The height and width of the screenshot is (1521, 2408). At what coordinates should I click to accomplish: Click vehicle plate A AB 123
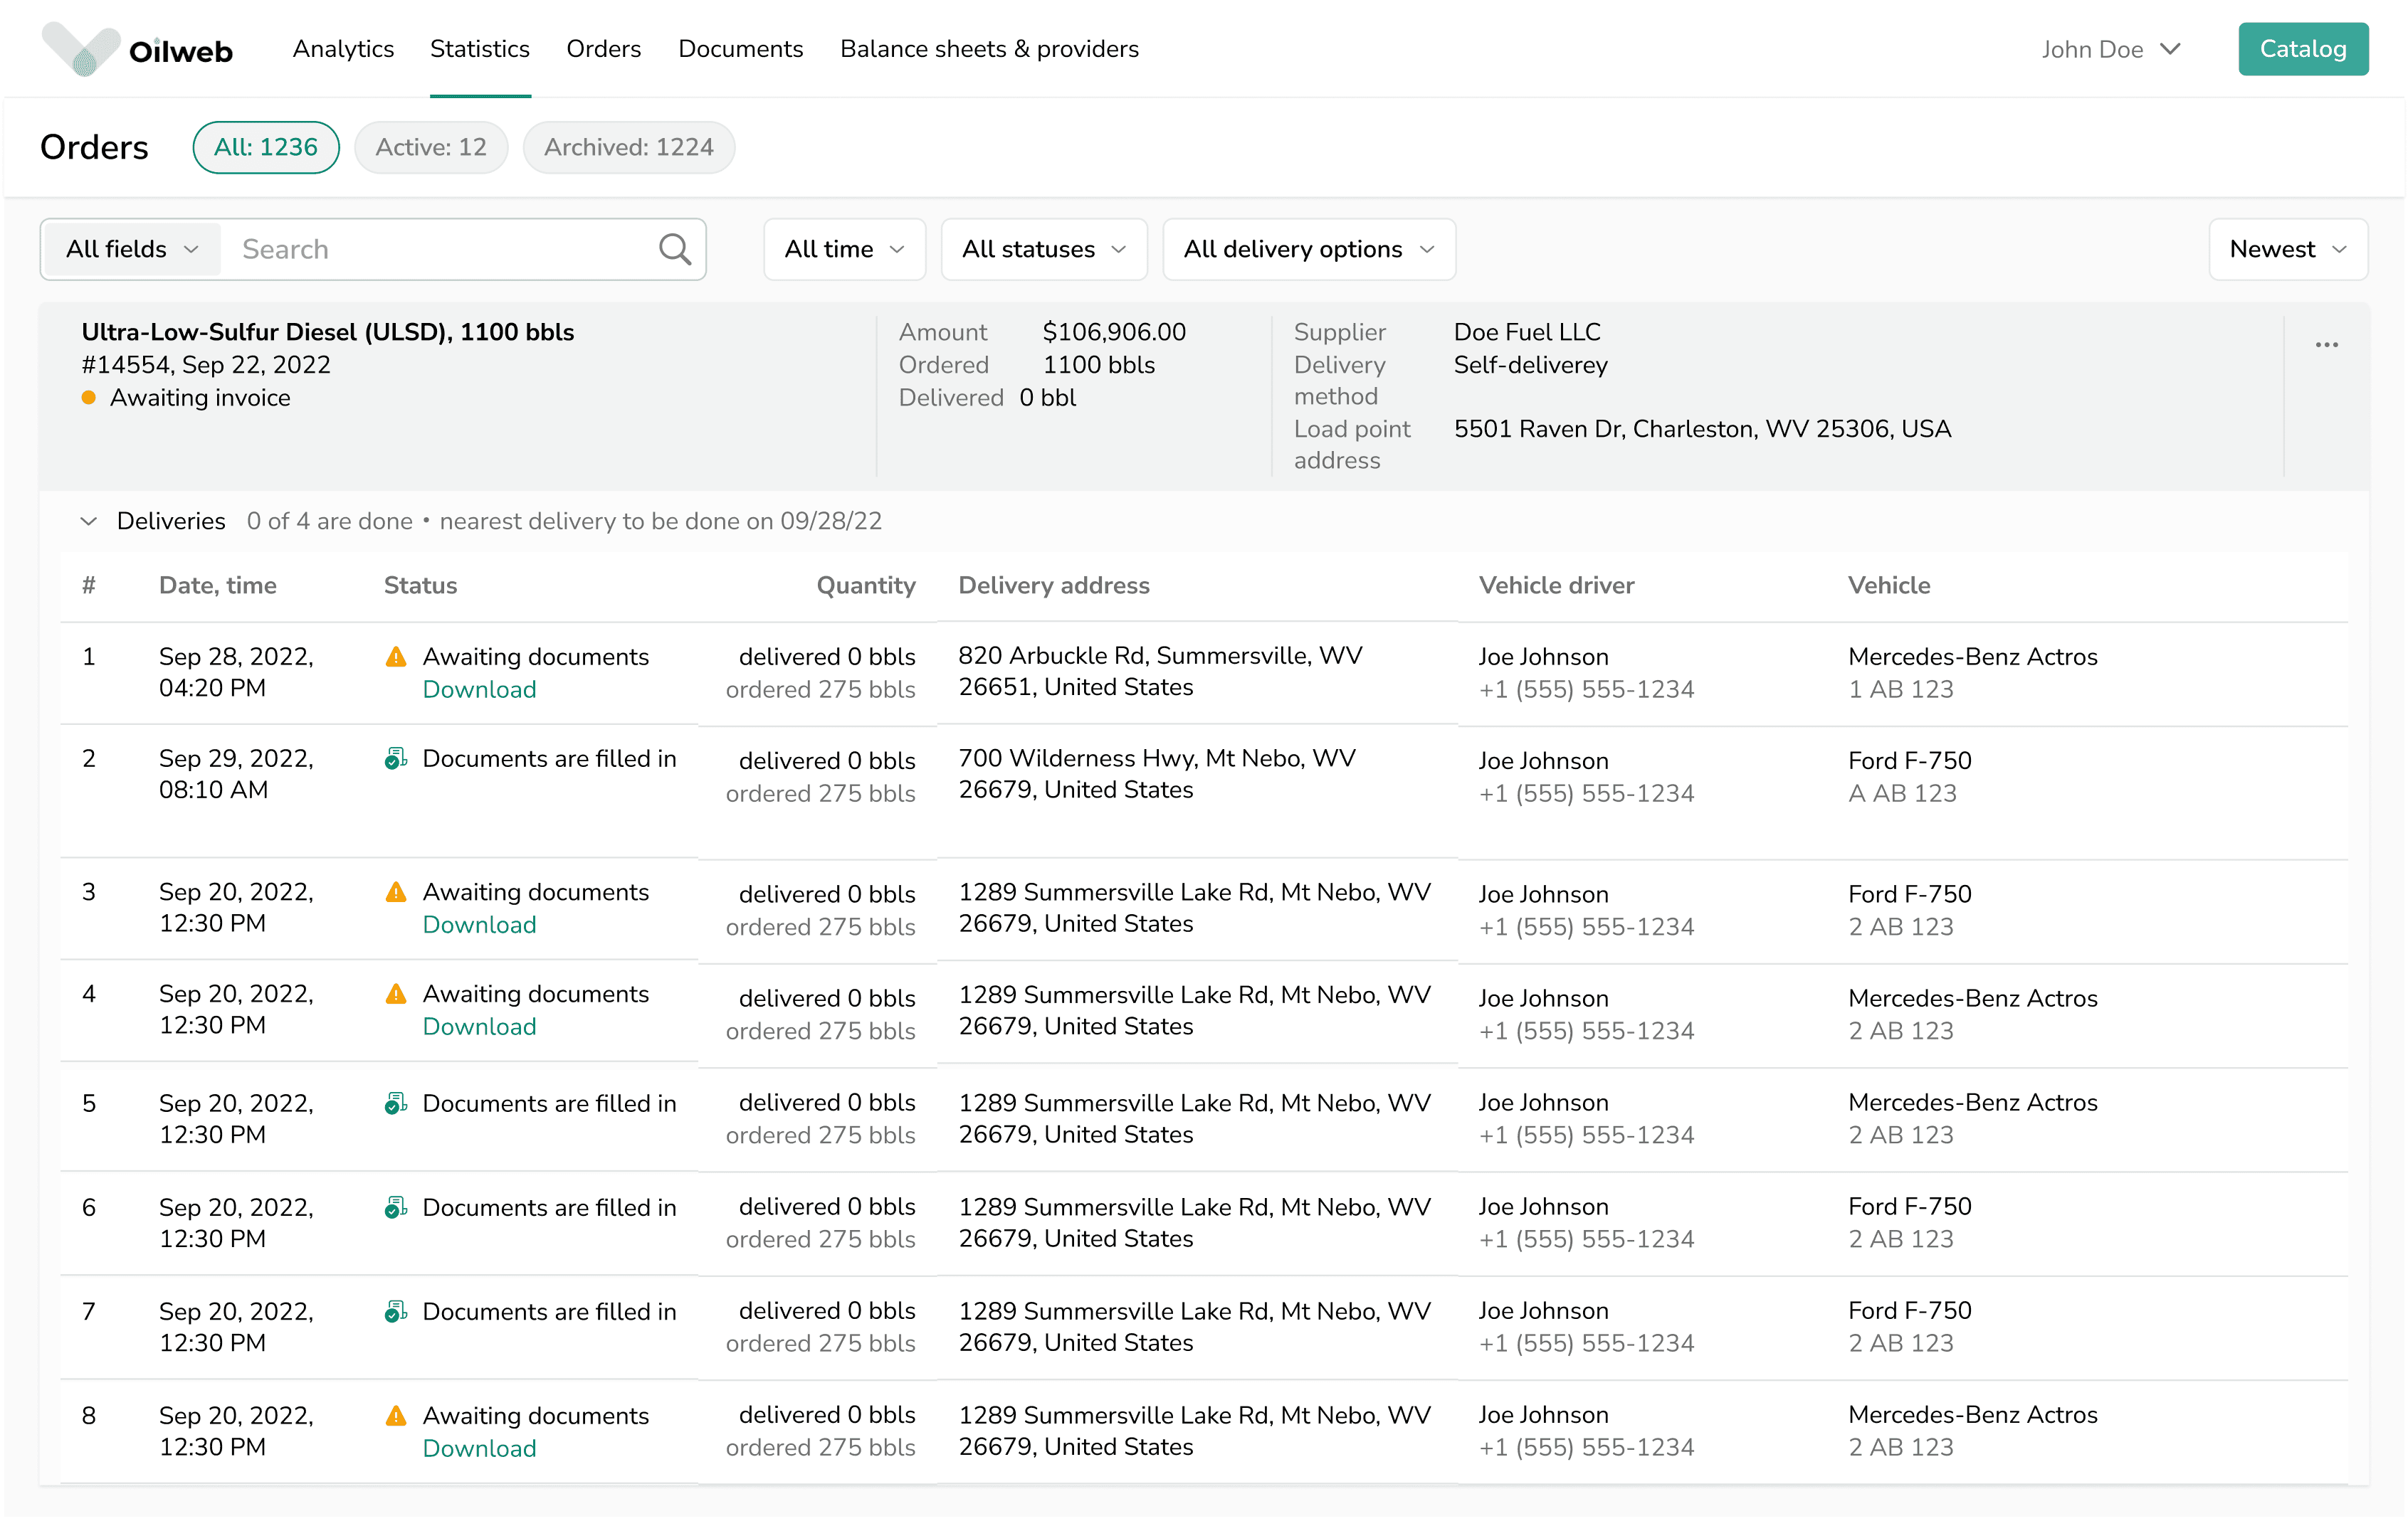click(1902, 793)
